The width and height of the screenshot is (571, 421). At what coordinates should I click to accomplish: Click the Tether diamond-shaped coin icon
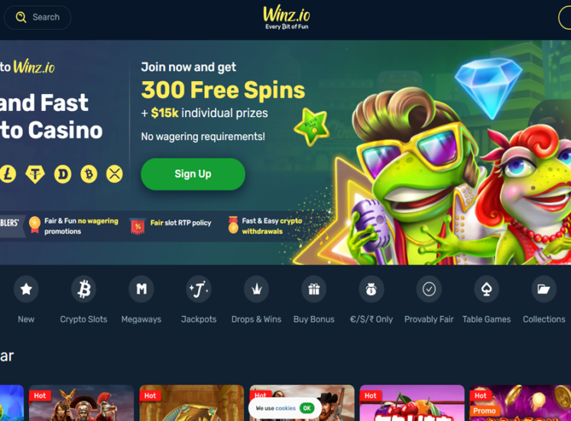pos(35,175)
